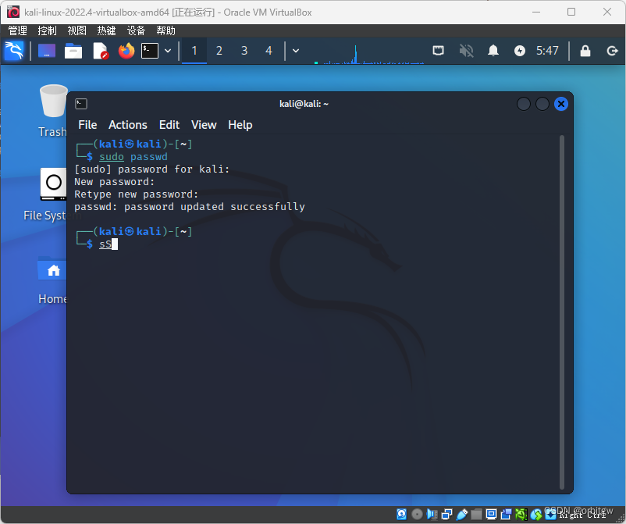Click the 5:47 clock
The width and height of the screenshot is (626, 524).
click(547, 51)
